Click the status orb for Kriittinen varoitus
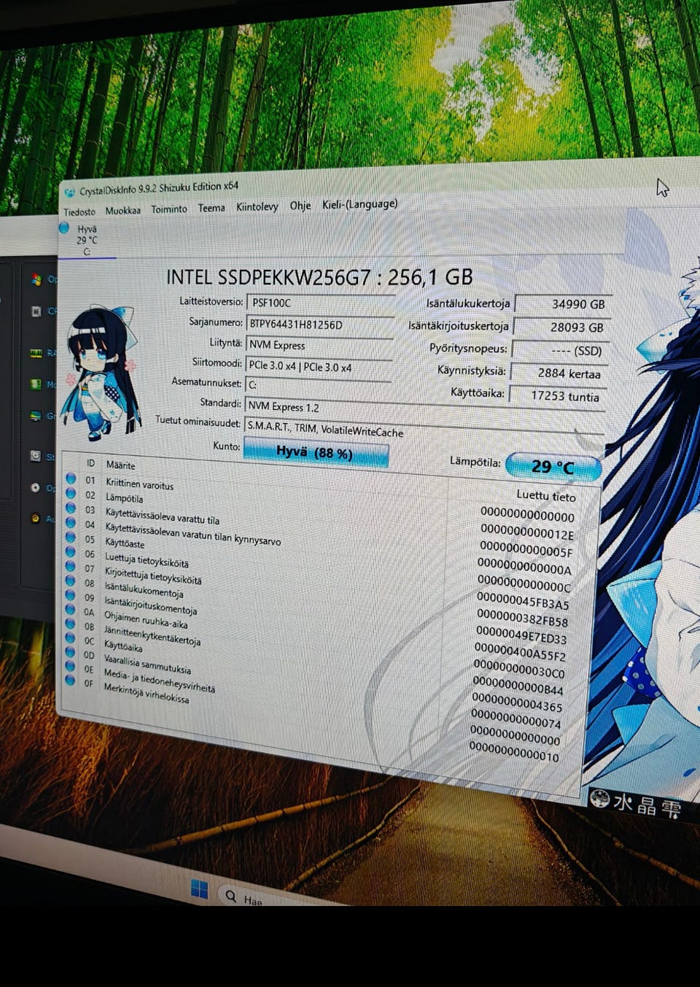This screenshot has height=987, width=700. pos(71,479)
